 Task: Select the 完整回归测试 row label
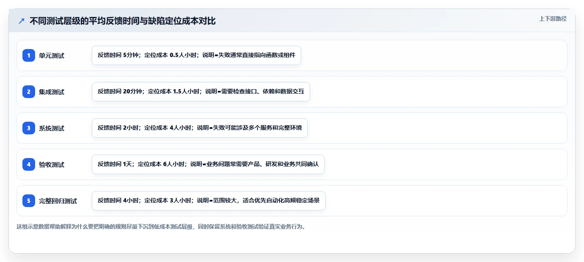[58, 201]
